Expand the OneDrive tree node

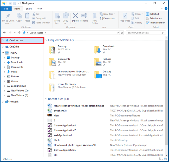(3, 47)
